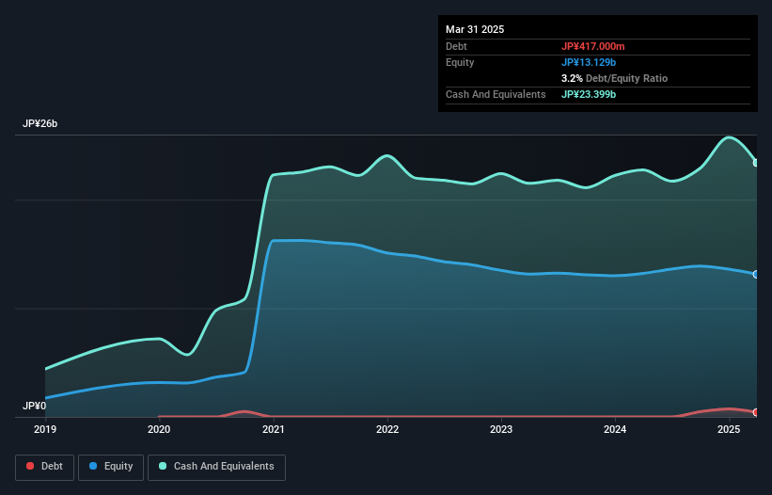Viewport: 772px width, 495px height.
Task: Click the 2023 x-axis label
Action: click(x=501, y=429)
